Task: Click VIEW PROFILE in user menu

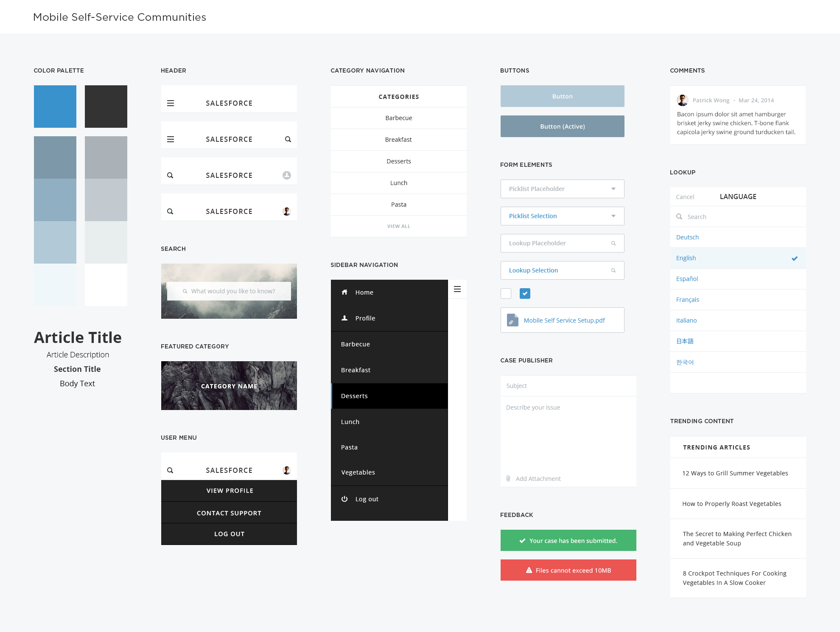Action: click(x=229, y=491)
